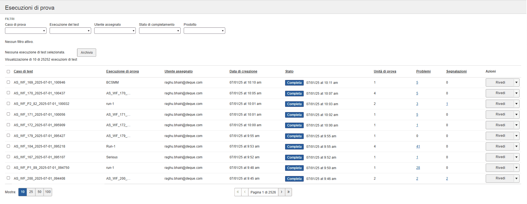Screen dimensions: 527x204
Task: Open the Prodotto filter dropdown
Action: (204, 31)
